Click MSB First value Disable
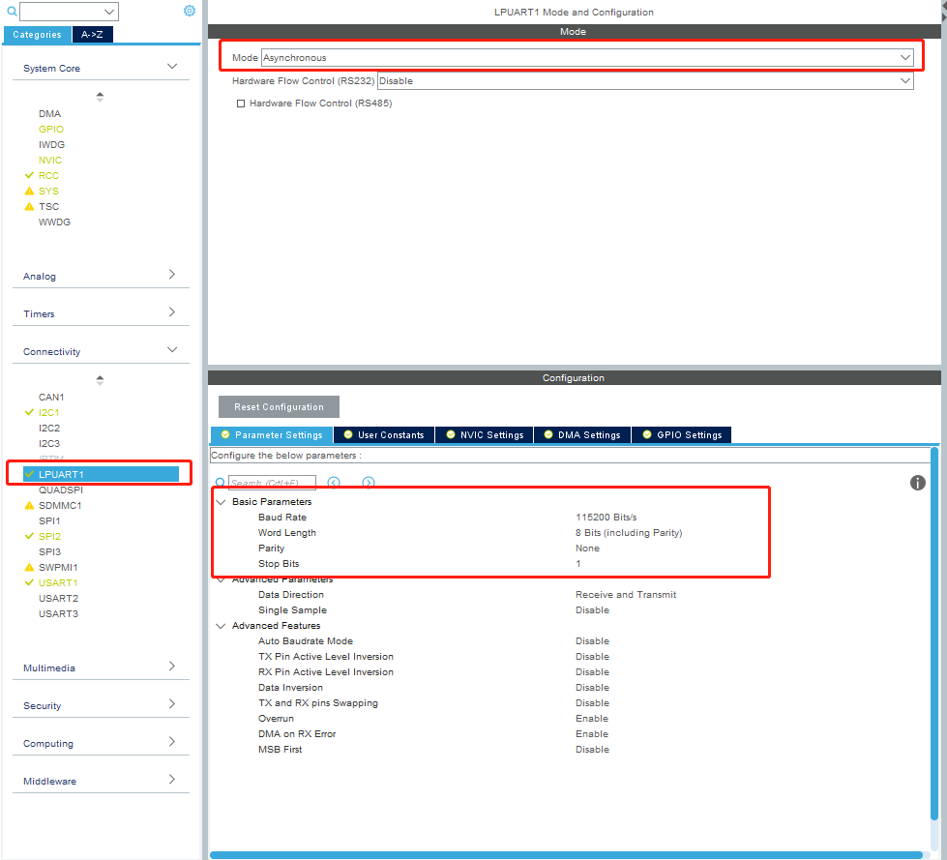The height and width of the screenshot is (860, 947). tap(592, 750)
